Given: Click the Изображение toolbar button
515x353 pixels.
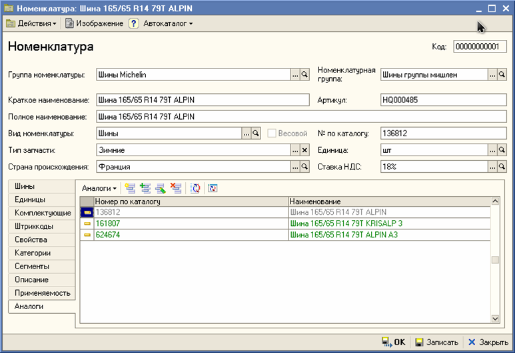Looking at the screenshot, I should pos(94,23).
